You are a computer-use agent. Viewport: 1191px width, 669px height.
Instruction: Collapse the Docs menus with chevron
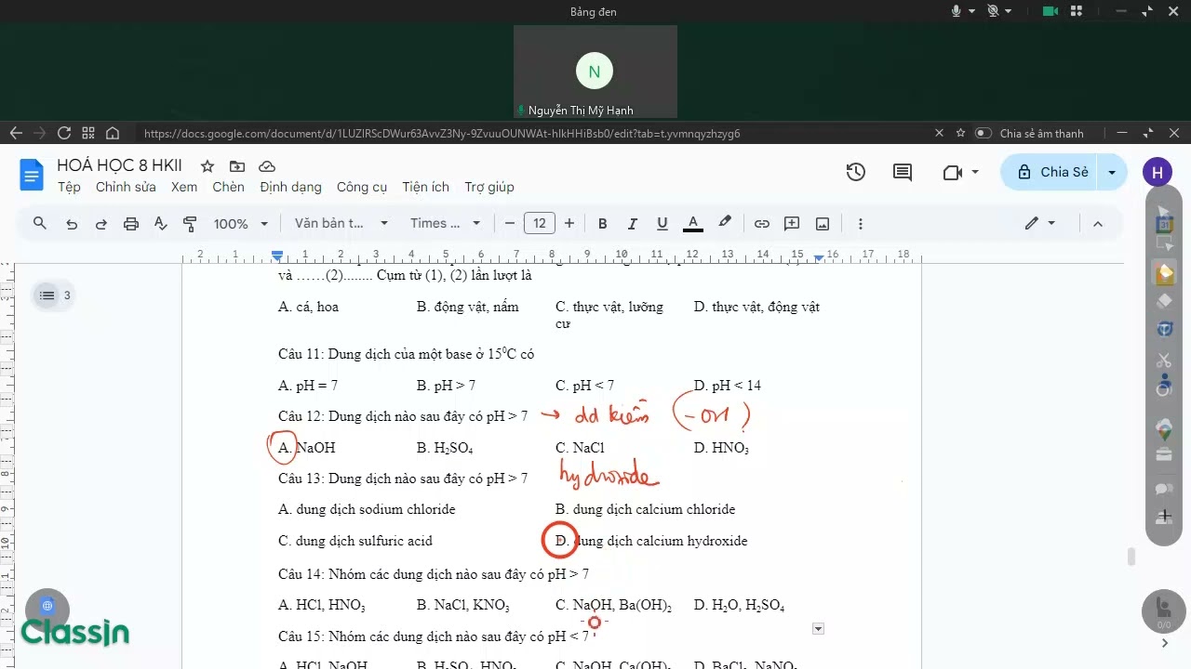(1097, 224)
